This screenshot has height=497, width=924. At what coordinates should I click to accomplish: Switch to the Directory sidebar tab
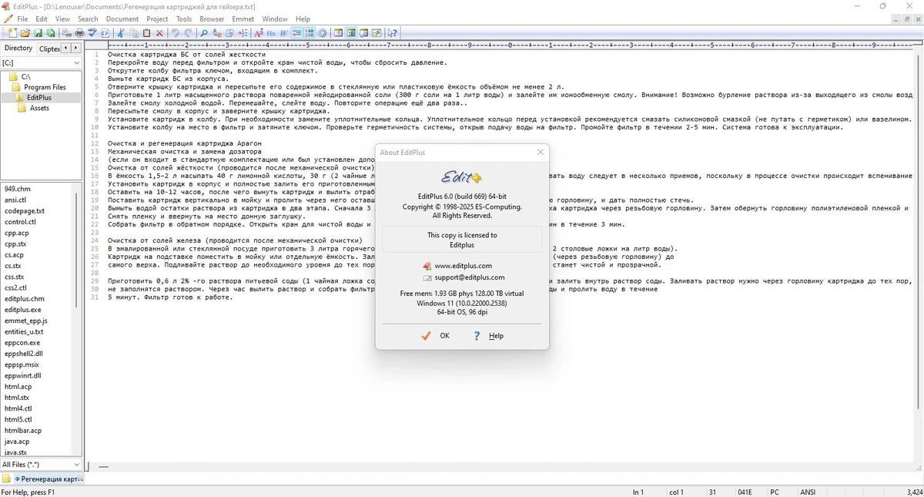[18, 48]
